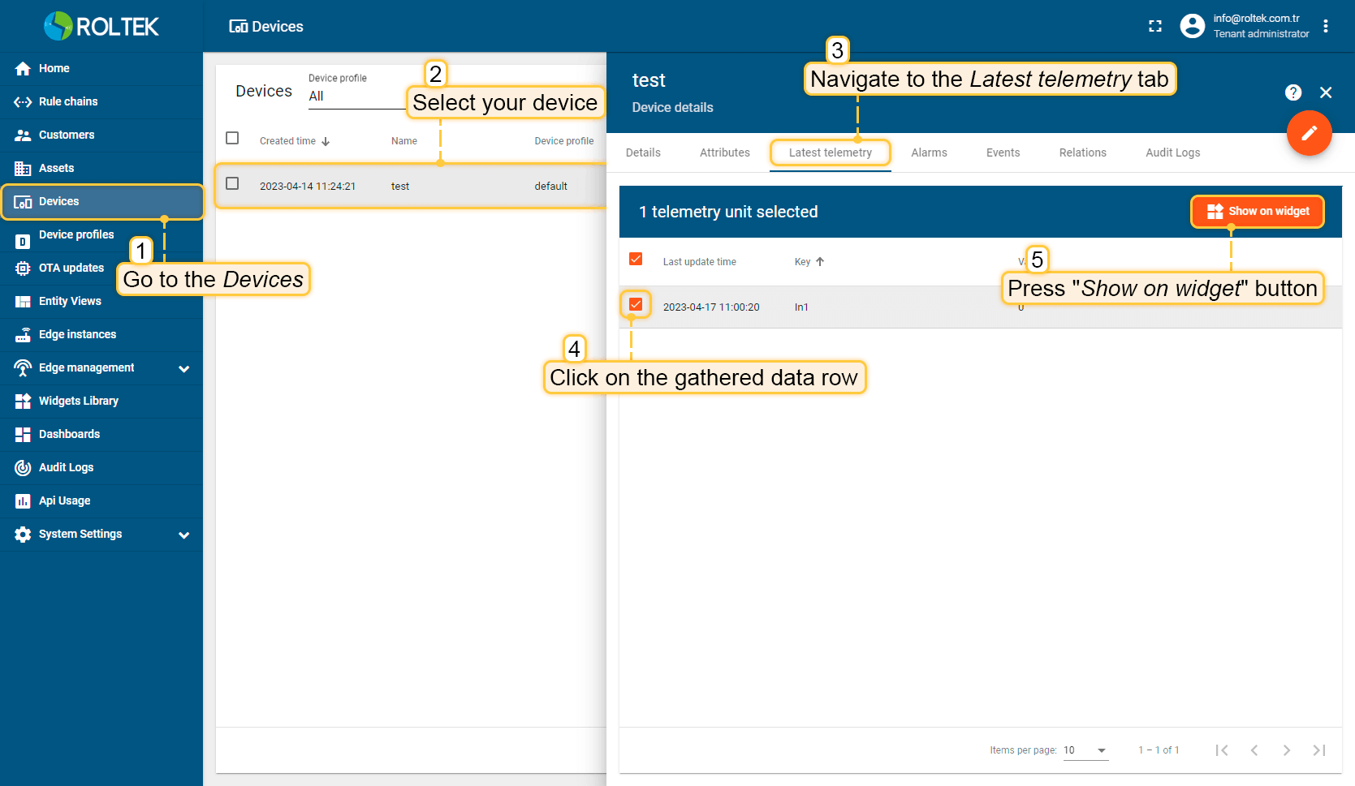This screenshot has width=1355, height=786.
Task: Open Rule chains from sidebar
Action: (x=68, y=101)
